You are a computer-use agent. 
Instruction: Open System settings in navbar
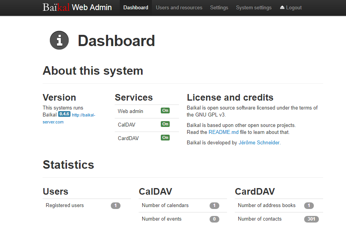point(254,7)
